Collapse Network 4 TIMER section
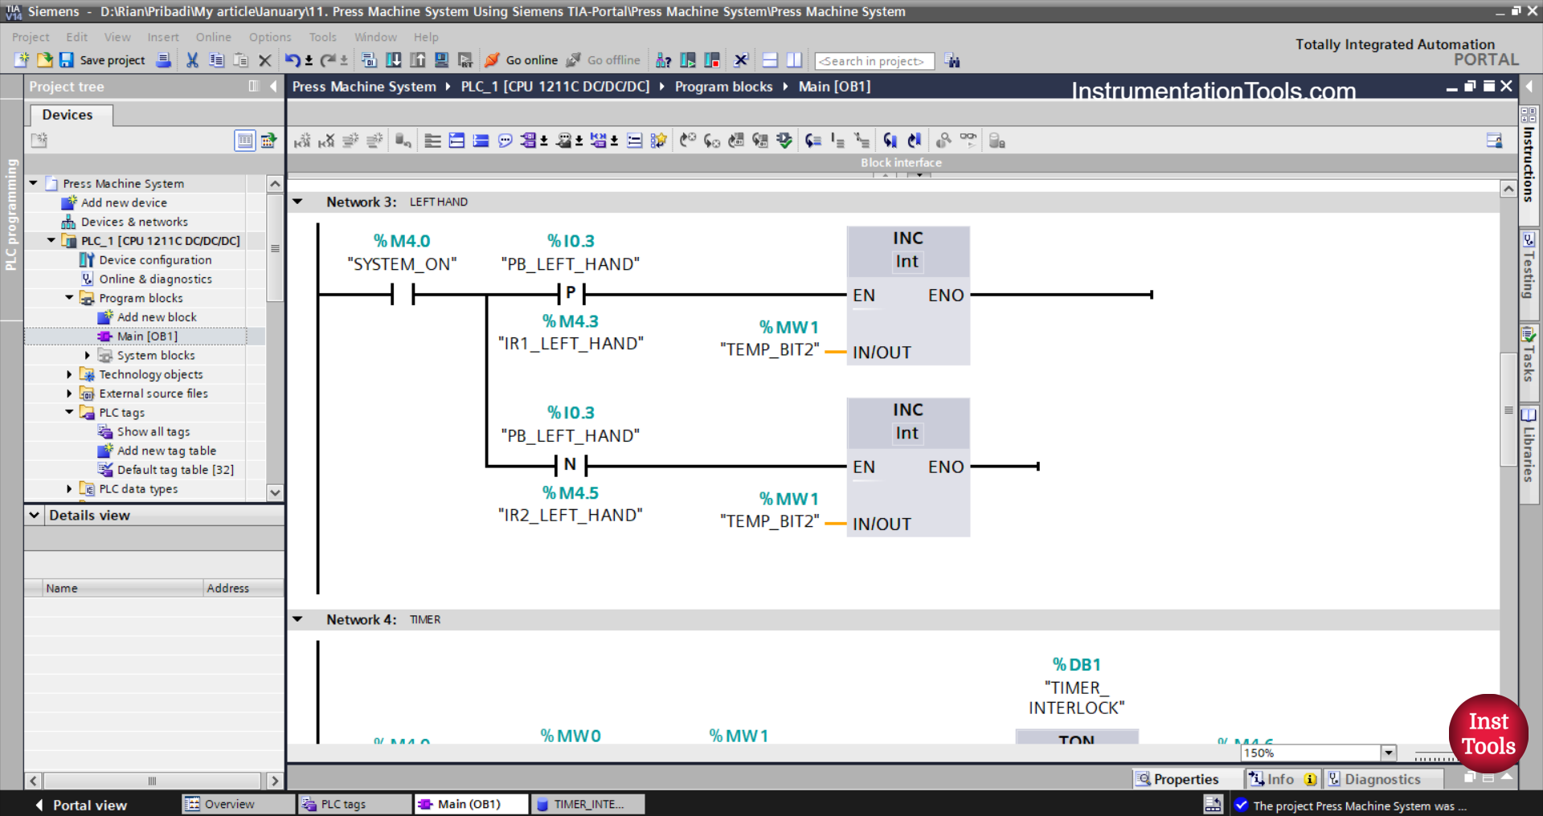 point(298,619)
